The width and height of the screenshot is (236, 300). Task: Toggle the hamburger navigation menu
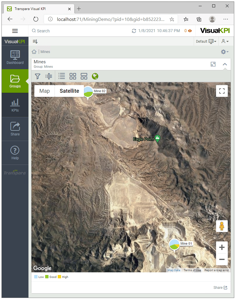15,31
